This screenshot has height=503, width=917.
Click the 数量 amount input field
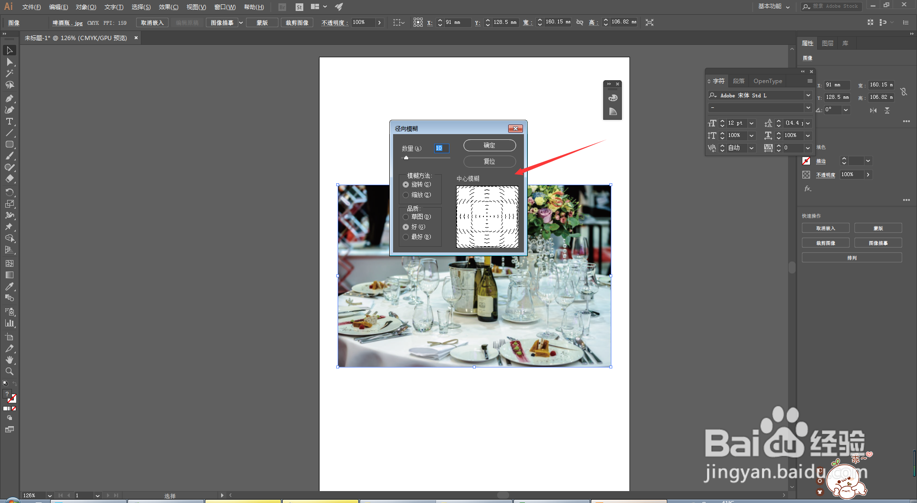click(x=442, y=148)
